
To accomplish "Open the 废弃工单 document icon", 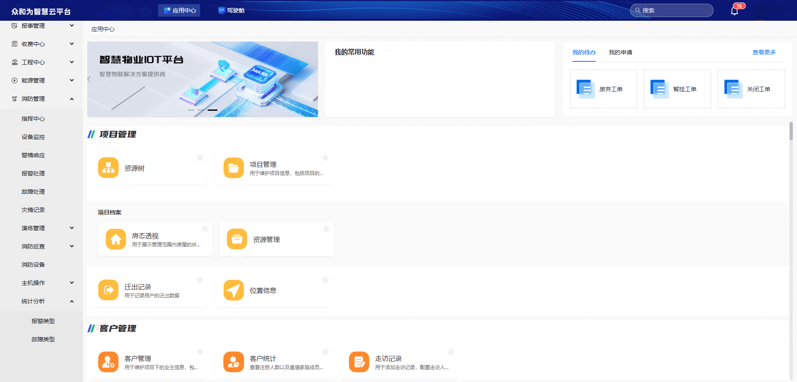I will click(585, 89).
